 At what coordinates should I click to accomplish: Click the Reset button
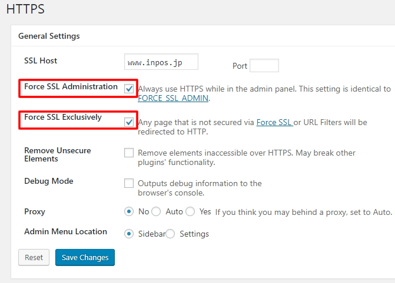(34, 257)
